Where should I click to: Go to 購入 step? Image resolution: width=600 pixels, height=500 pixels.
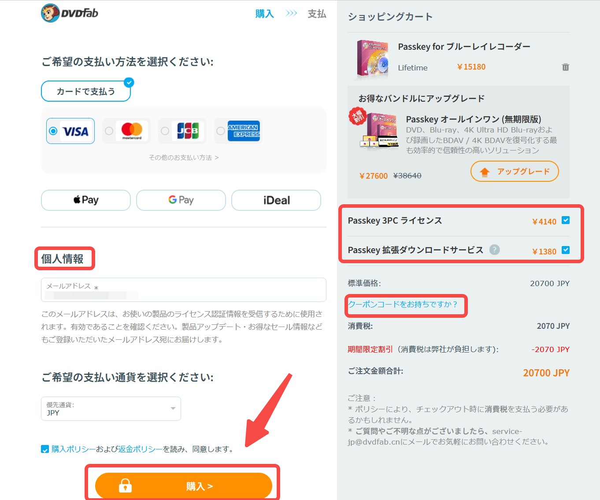[265, 14]
